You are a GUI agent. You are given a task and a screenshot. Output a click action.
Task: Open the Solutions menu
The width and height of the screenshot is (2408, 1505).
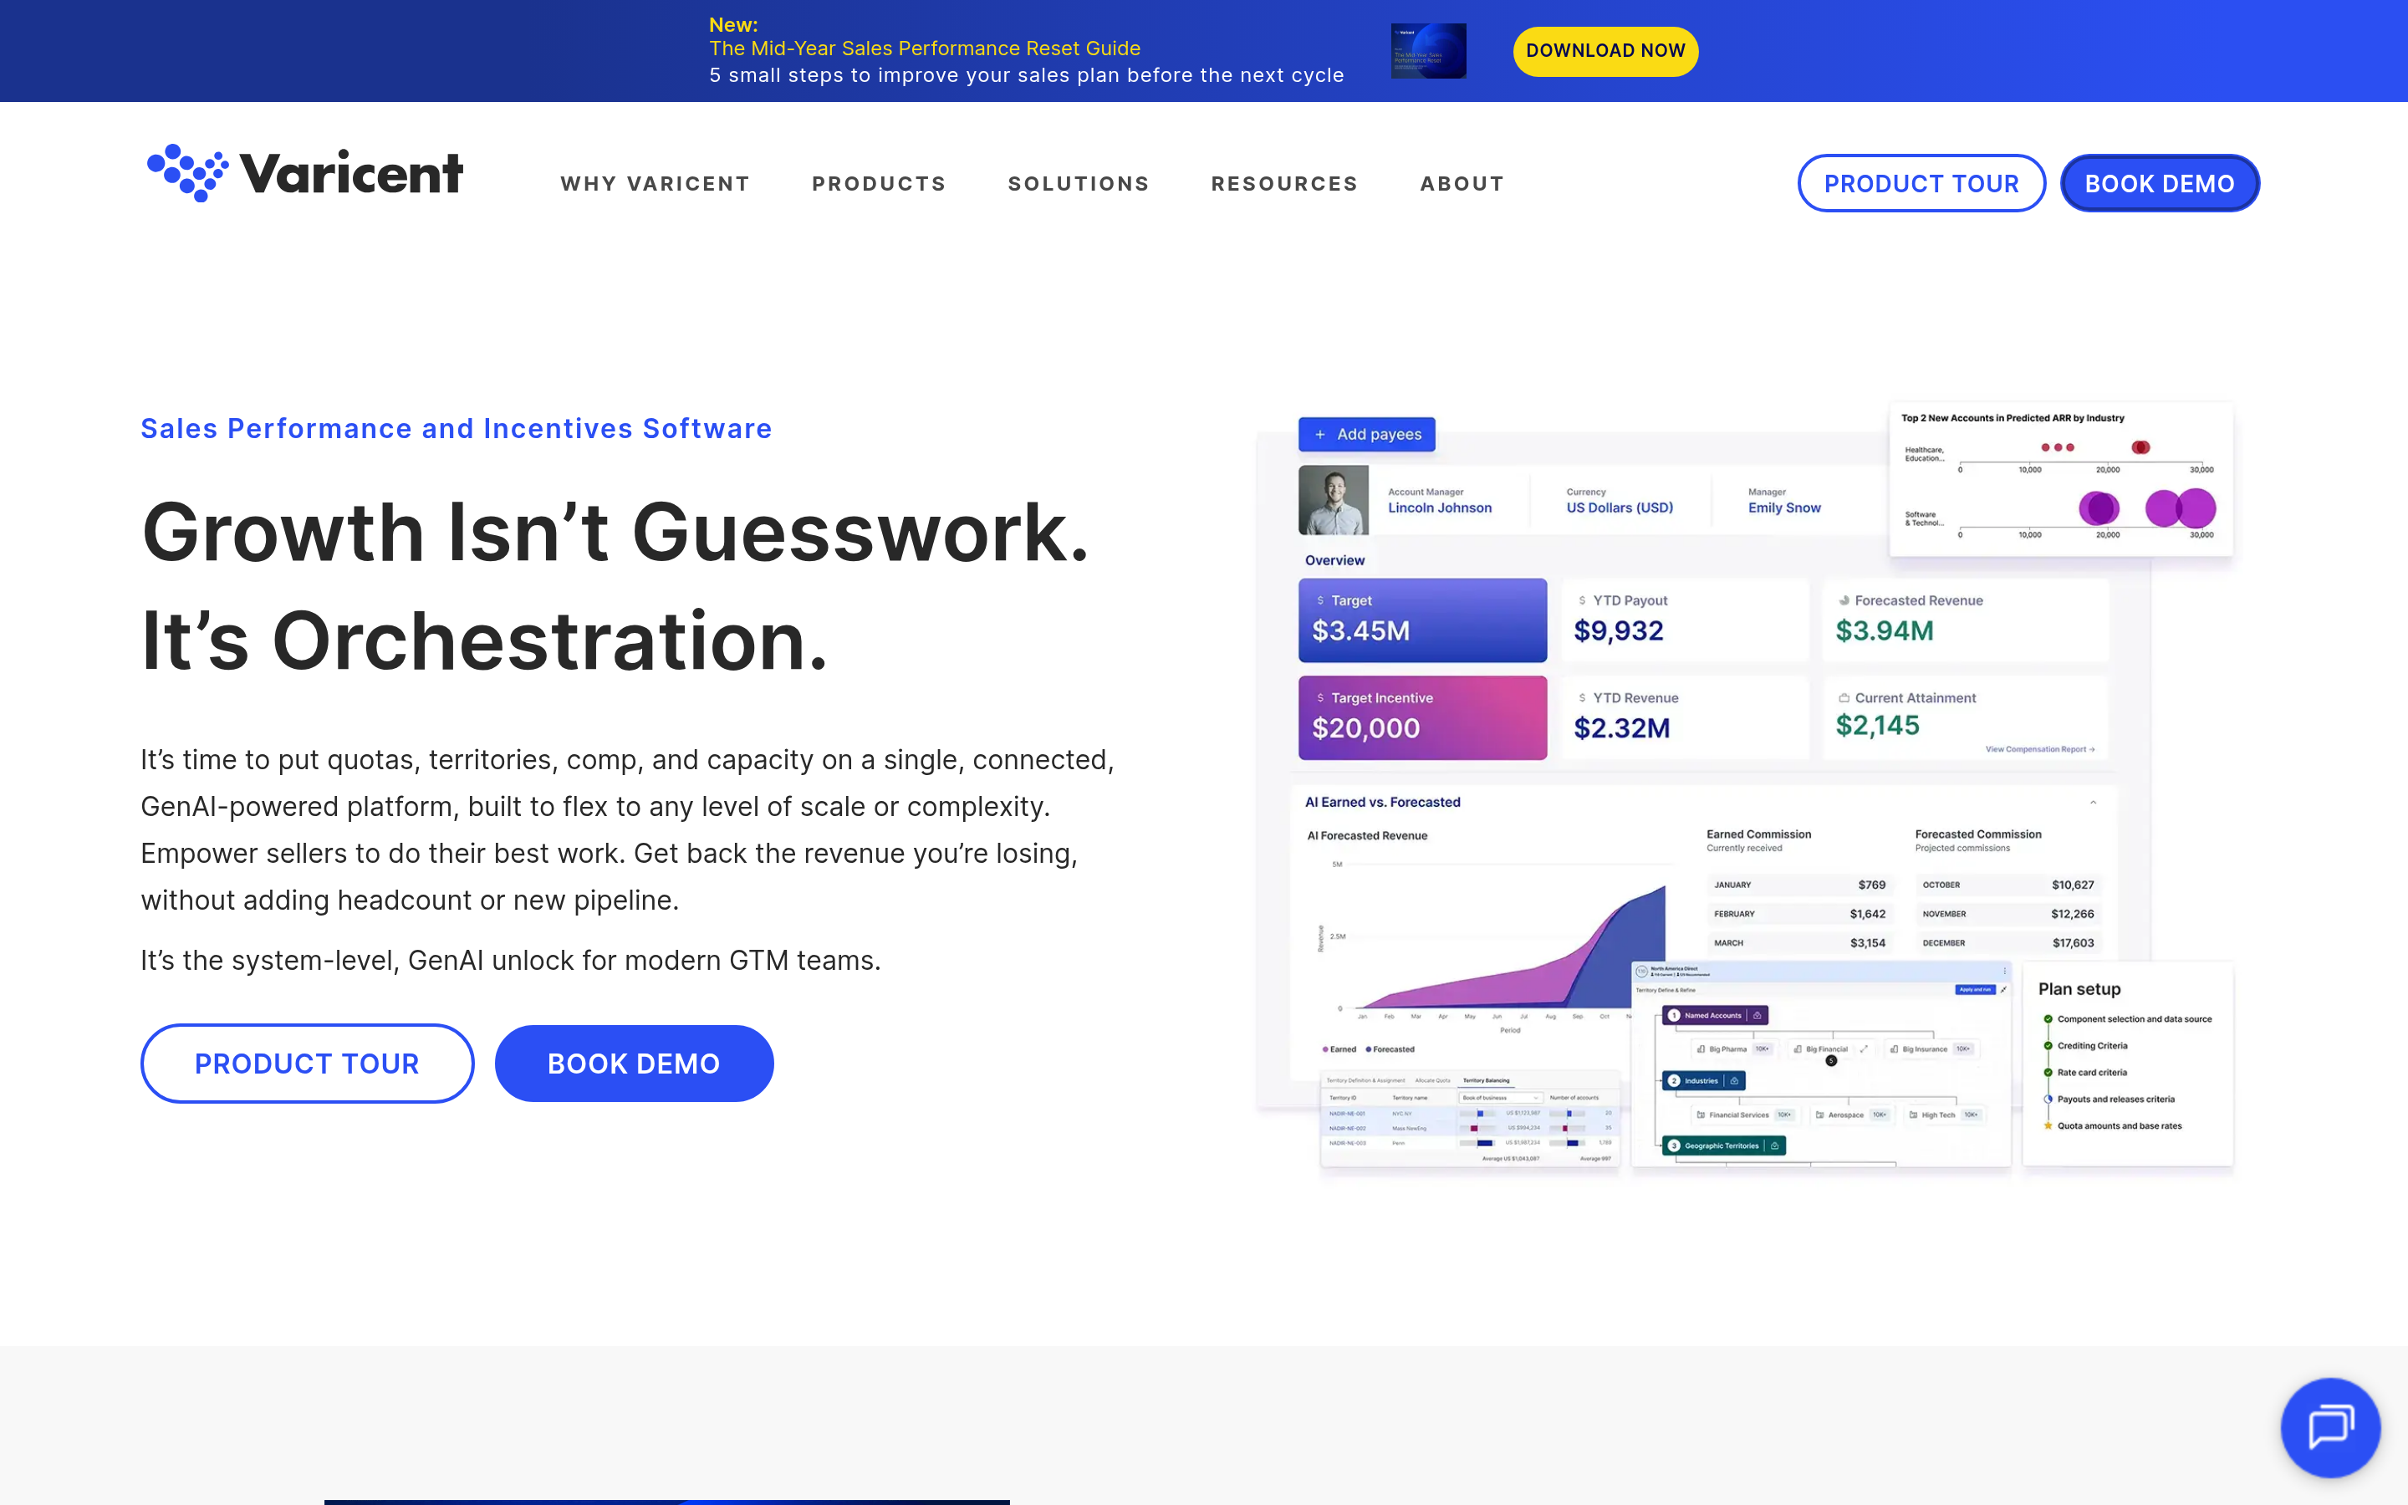1079,184
